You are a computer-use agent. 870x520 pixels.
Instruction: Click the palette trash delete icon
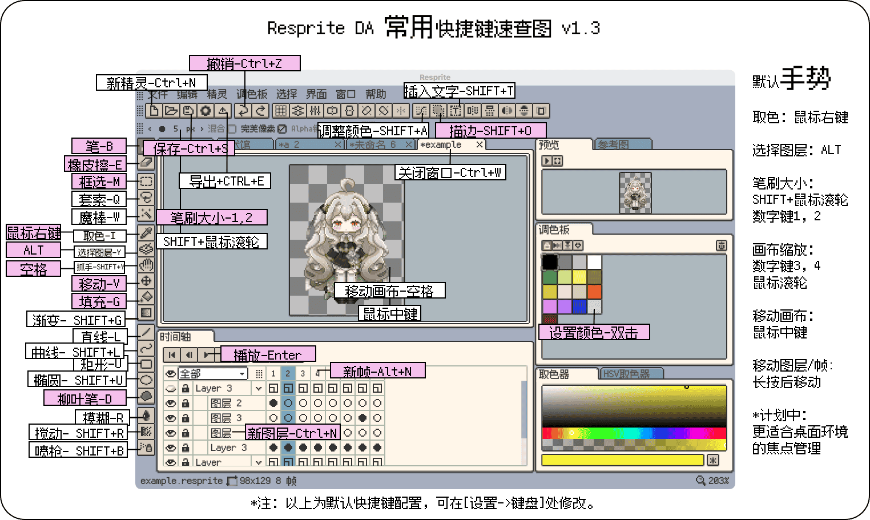click(x=722, y=245)
